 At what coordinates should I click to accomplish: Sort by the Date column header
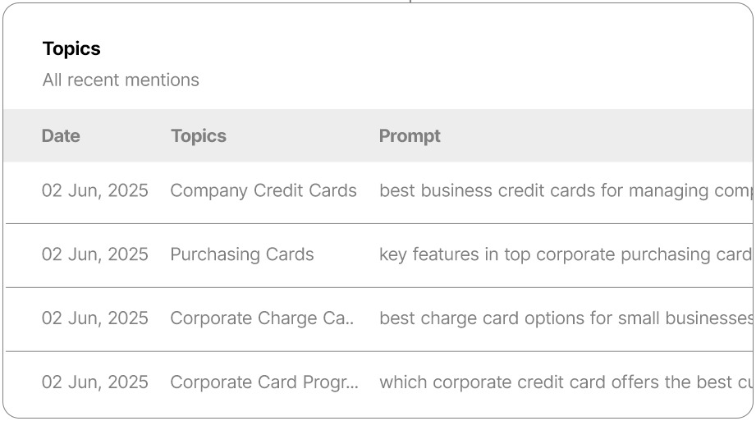pyautogui.click(x=61, y=136)
